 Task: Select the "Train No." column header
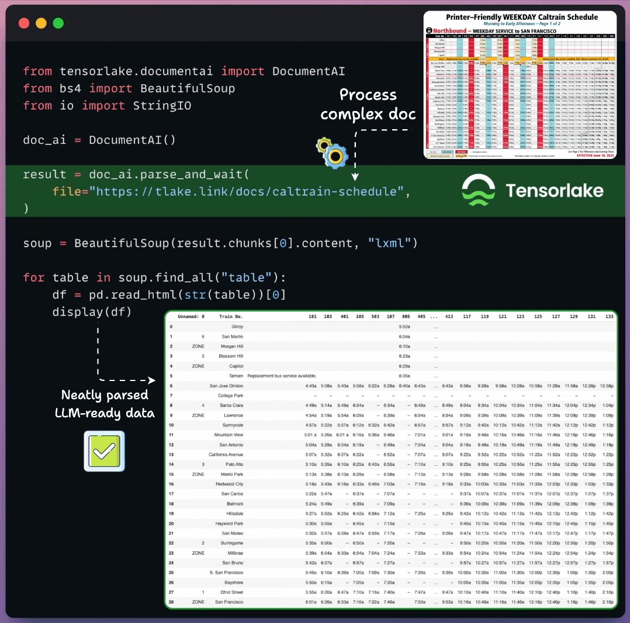click(x=231, y=317)
